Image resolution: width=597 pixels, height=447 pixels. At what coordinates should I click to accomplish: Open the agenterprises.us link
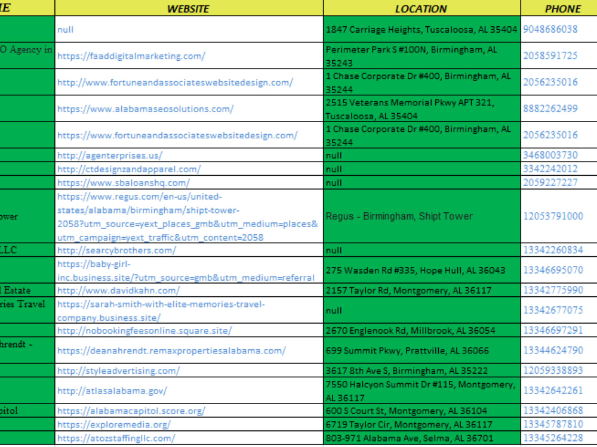click(x=110, y=156)
